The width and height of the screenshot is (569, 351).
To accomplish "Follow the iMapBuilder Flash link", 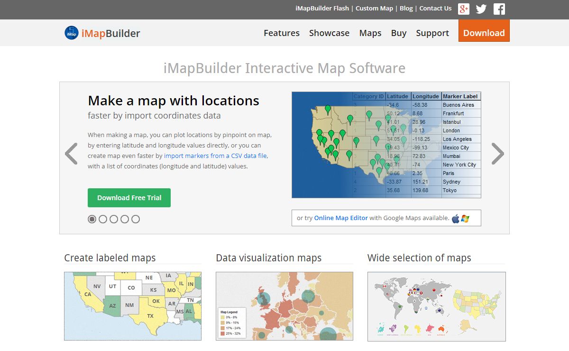I will (322, 9).
